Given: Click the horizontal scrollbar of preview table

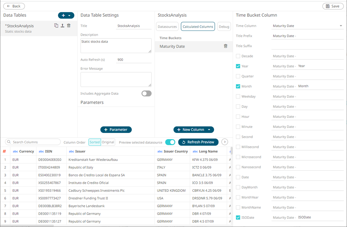Looking at the screenshot, I should point(27,226).
